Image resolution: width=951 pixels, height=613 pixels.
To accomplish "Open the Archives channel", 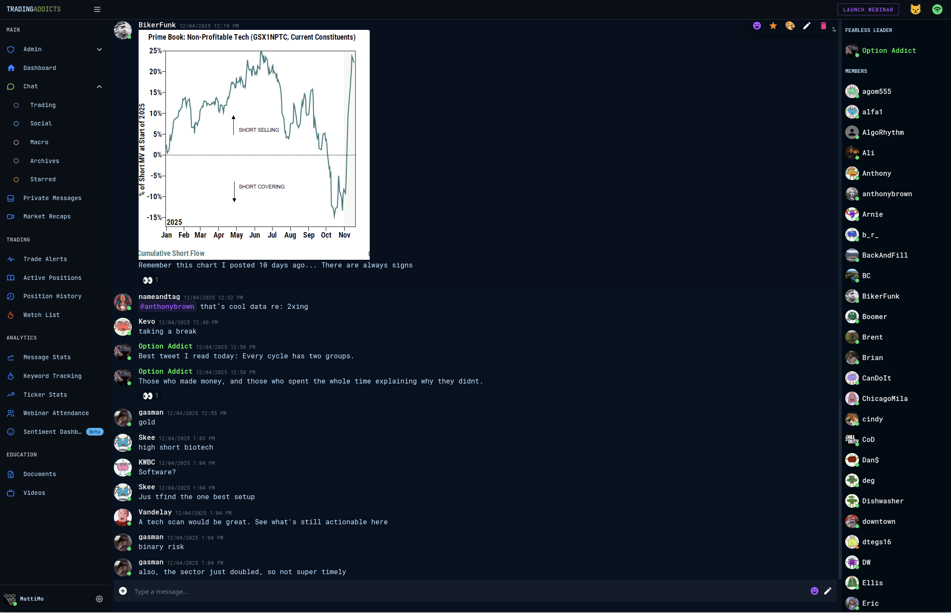I will click(x=44, y=161).
